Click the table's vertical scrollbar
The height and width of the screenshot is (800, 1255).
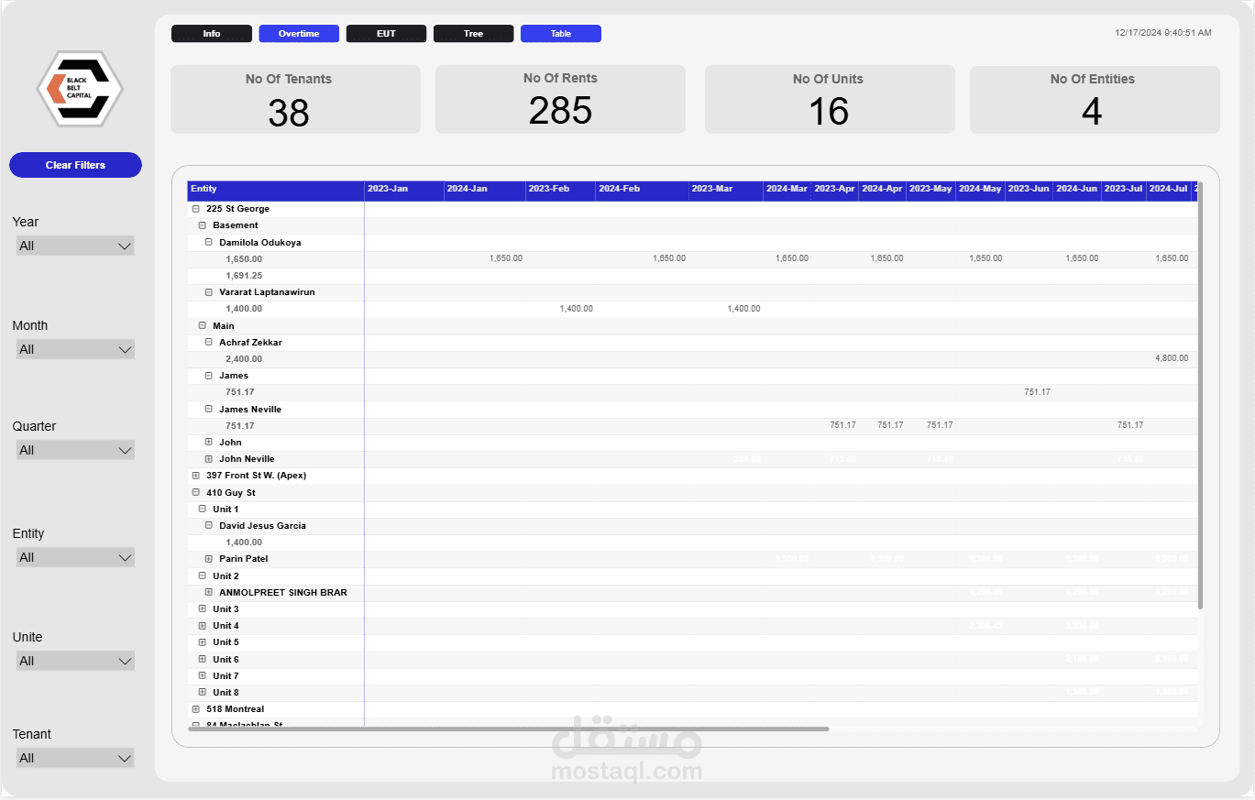(1200, 395)
